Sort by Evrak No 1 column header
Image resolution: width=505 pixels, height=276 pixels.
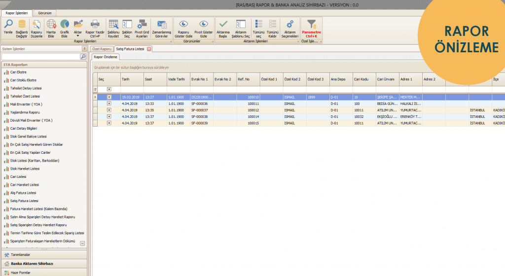pyautogui.click(x=202, y=79)
